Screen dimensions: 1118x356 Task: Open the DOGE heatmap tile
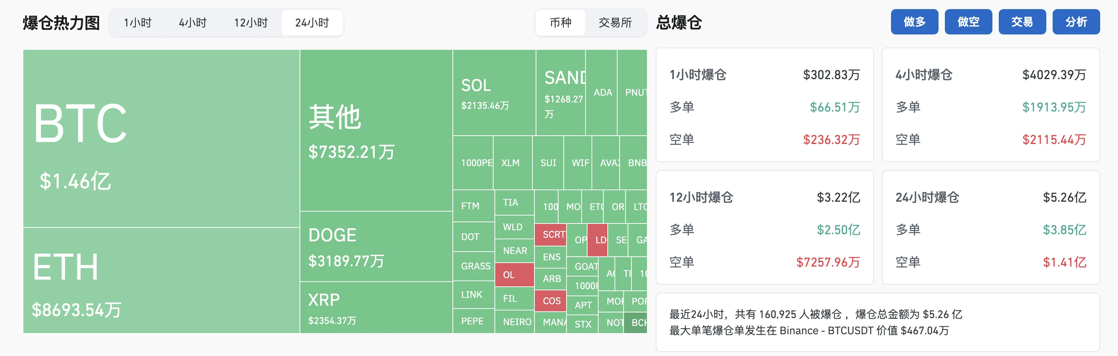point(376,246)
